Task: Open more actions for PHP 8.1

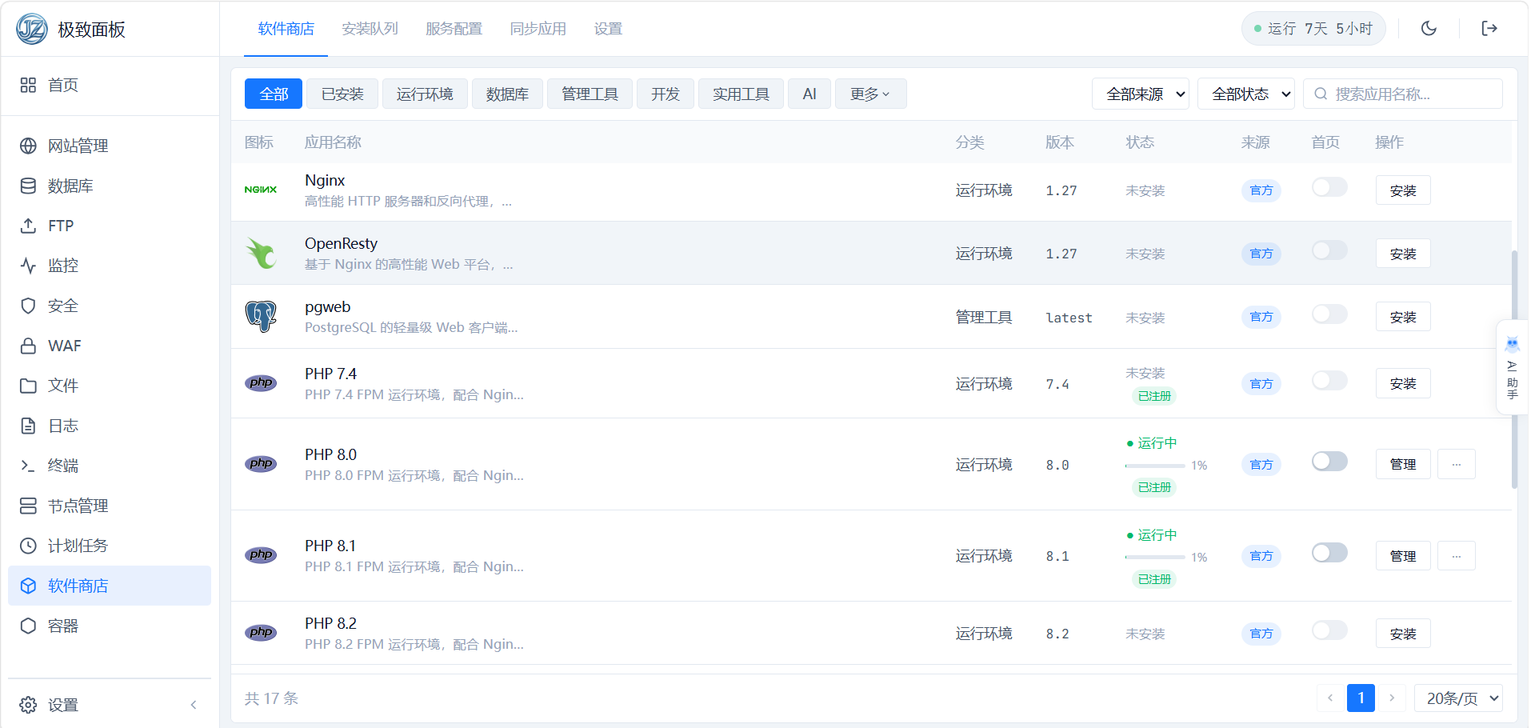Action: point(1456,556)
